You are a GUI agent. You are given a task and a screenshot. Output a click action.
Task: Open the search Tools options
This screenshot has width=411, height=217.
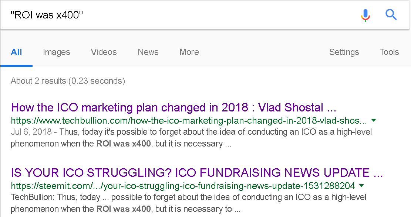(x=389, y=52)
